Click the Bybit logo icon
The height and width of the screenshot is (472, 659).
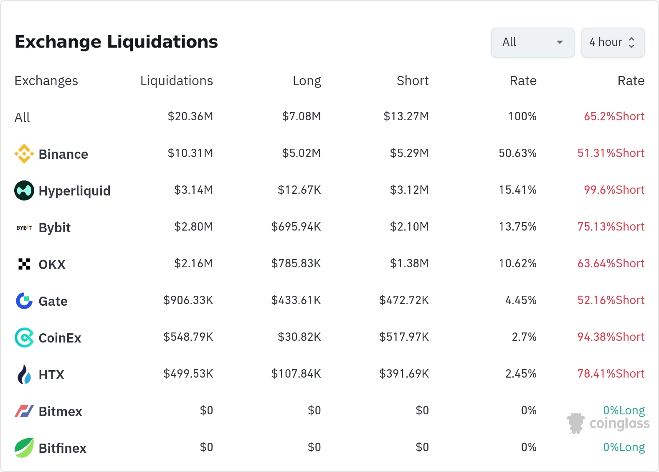(24, 228)
